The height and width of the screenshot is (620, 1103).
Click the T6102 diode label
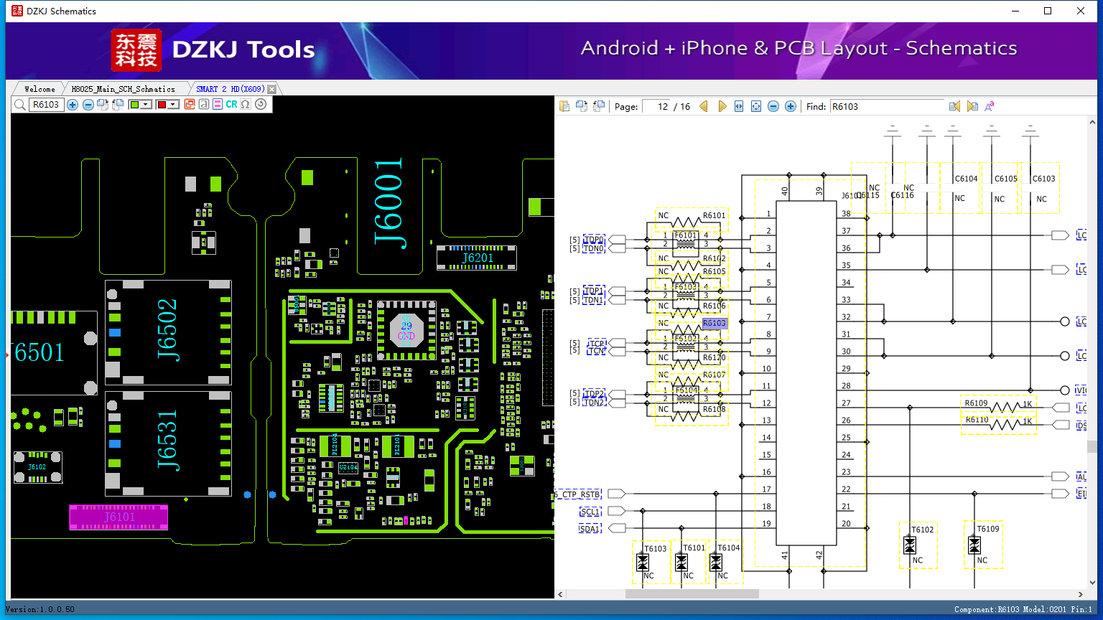[923, 530]
